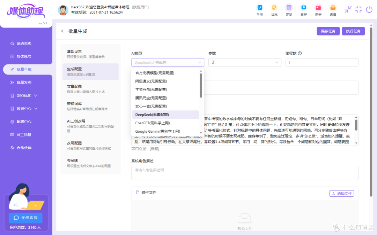377x235 pixels.
Task: Choose 官方免费模型(无需配置) option
Action: pyautogui.click(x=166, y=73)
